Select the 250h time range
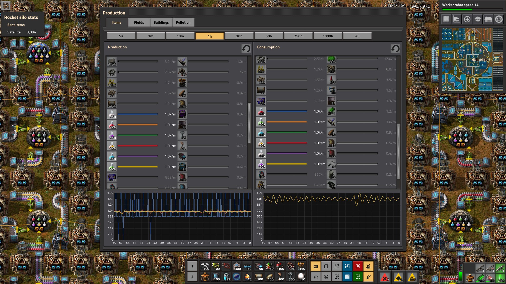506x284 pixels. (298, 36)
